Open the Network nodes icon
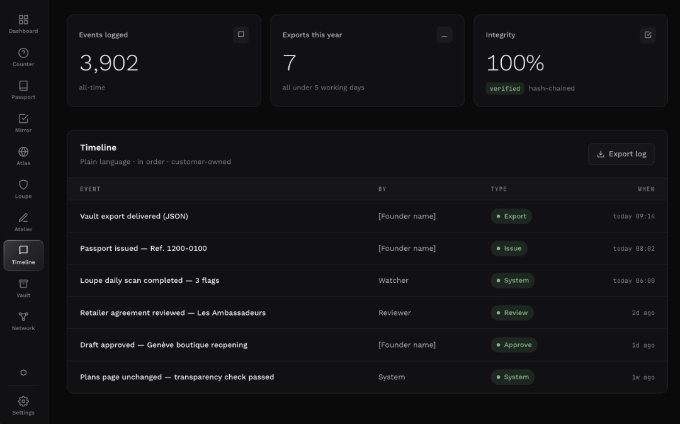Screen dimensions: 680x424 (x=23, y=316)
